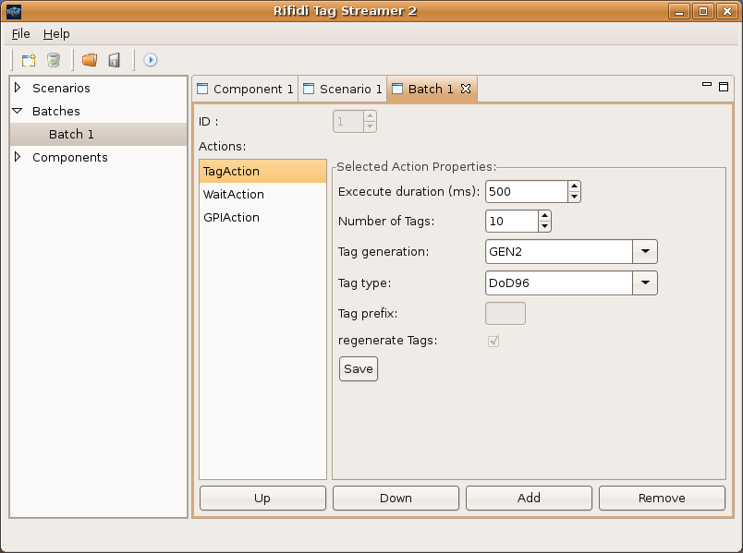This screenshot has width=743, height=553.
Task: Toggle the regenerate Tags checkbox
Action: [493, 341]
